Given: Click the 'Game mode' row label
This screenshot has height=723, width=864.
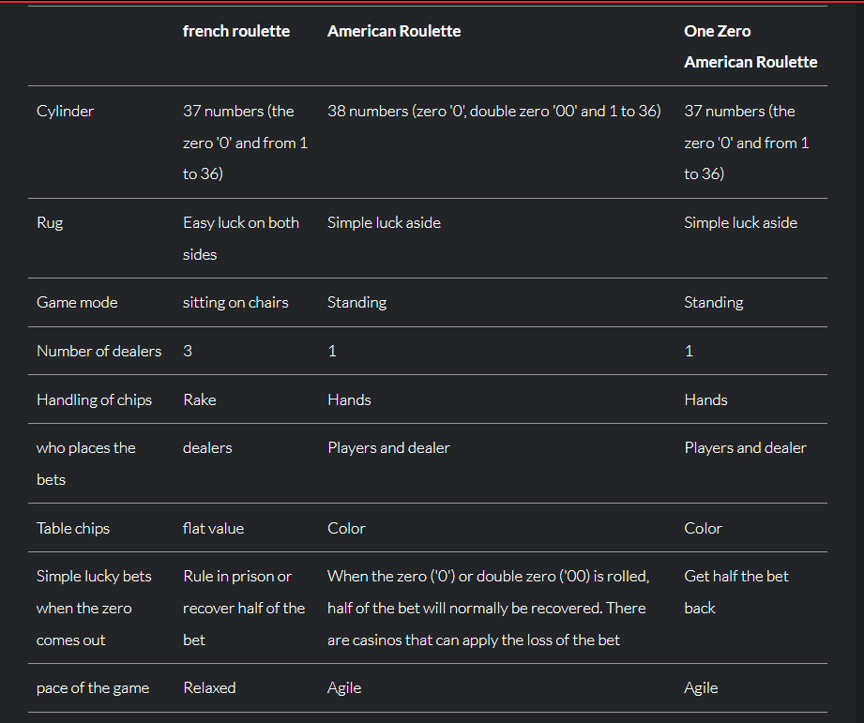Looking at the screenshot, I should tap(77, 302).
